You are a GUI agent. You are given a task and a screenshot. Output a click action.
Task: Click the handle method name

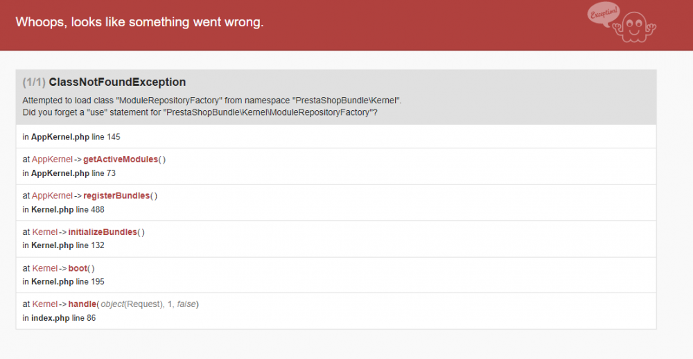click(x=82, y=304)
